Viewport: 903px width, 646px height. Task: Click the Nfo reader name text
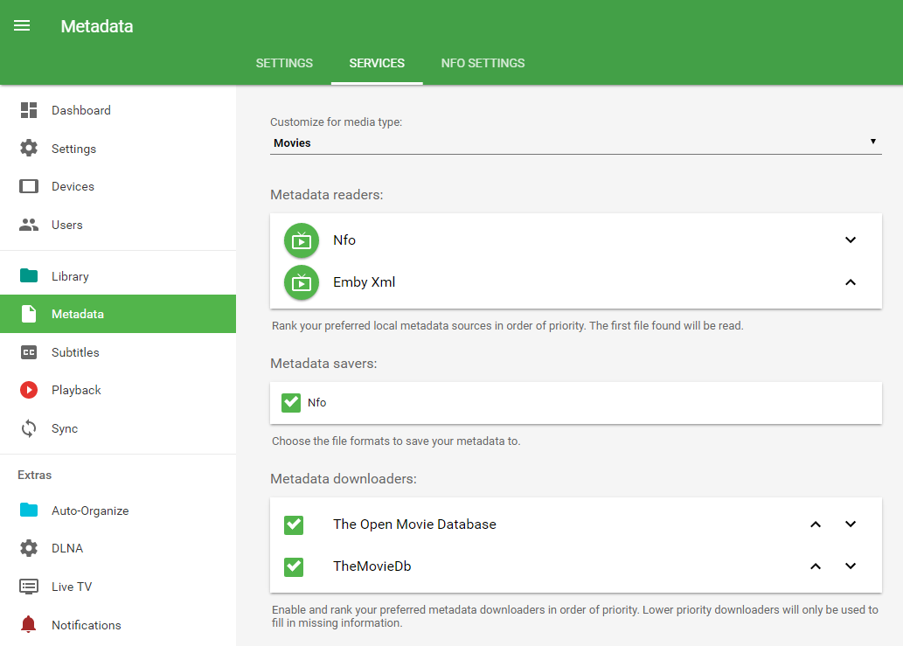tap(344, 240)
